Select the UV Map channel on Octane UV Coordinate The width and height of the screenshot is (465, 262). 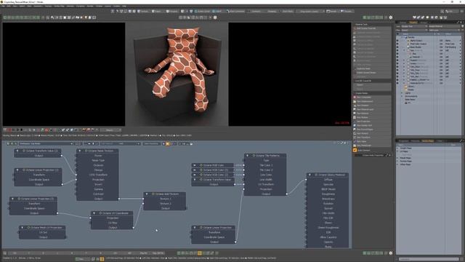tap(113, 223)
